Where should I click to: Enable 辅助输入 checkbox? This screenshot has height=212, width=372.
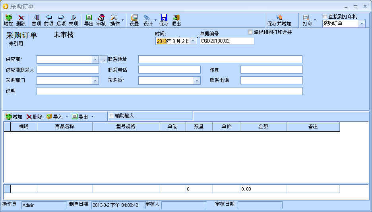(111, 116)
